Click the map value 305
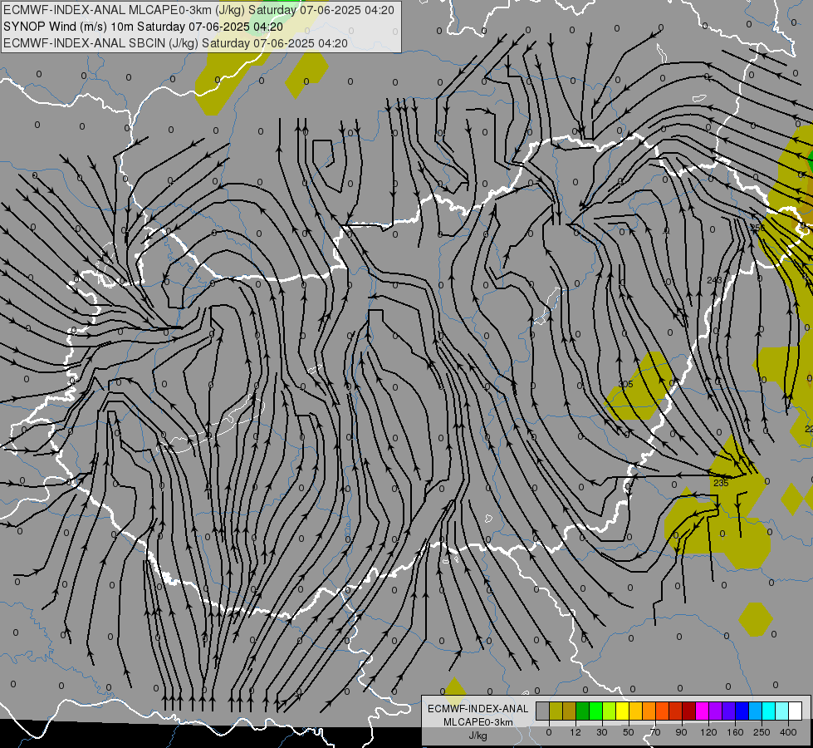The width and height of the screenshot is (813, 748). 626,384
